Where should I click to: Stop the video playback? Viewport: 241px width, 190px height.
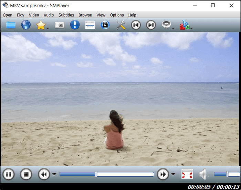tap(26, 174)
